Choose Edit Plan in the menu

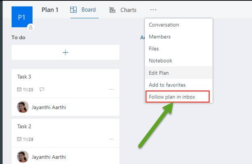(179, 73)
